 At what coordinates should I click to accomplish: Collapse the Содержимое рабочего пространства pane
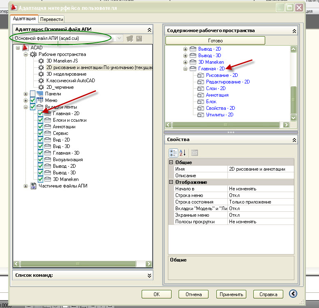[x=294, y=31]
